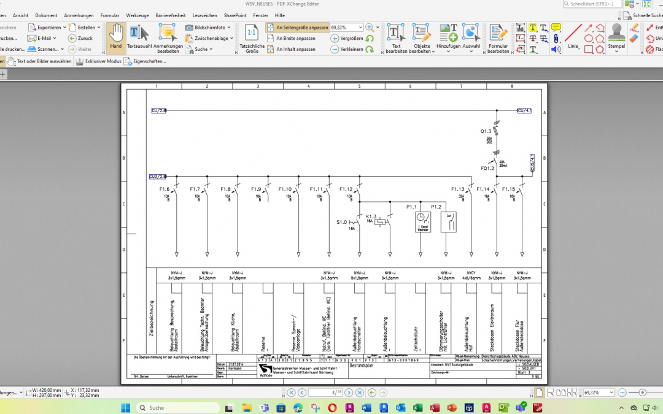Toggle Exklusiver Modus

click(98, 61)
